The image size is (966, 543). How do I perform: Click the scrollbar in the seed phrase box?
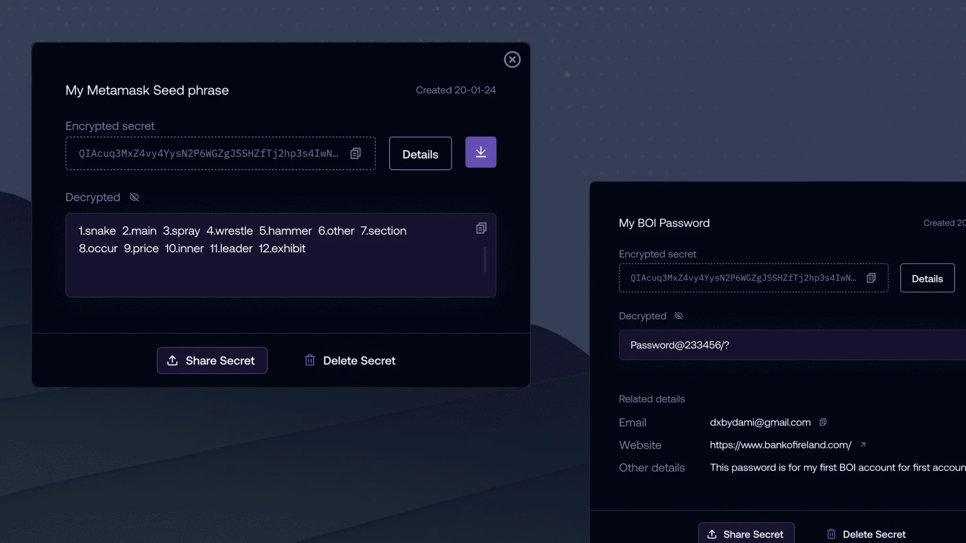[485, 259]
